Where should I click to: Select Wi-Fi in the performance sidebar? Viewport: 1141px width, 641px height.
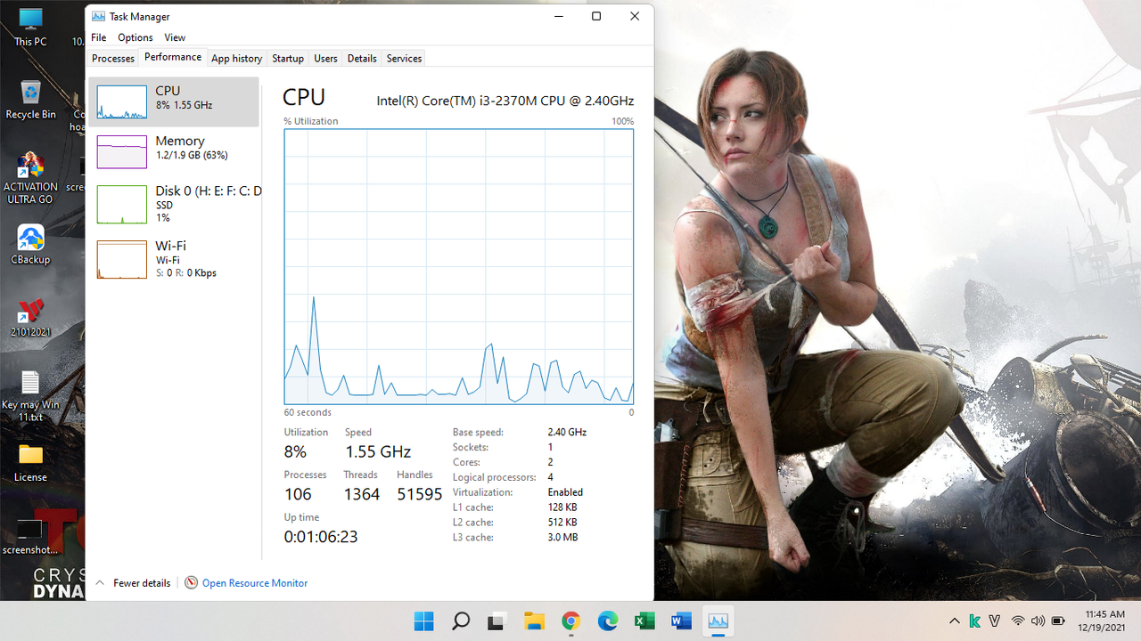[174, 259]
